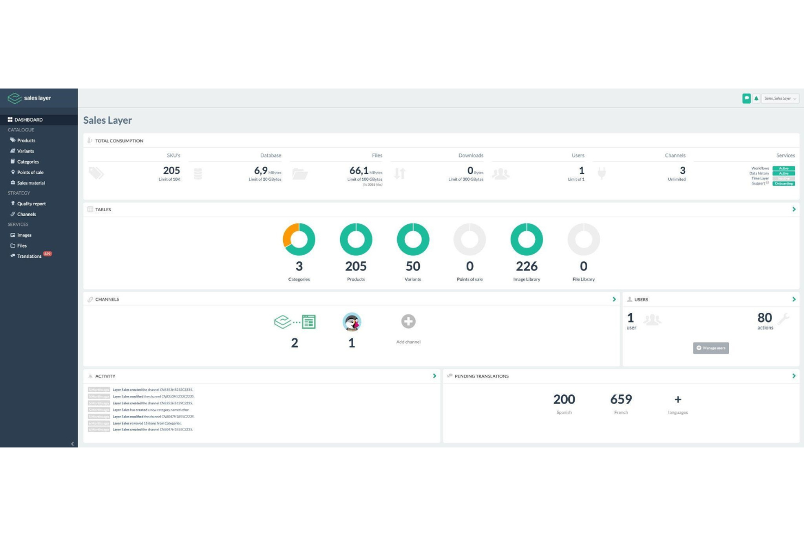Open Categories in the sidebar
Screen dimensions: 804x536
[x=27, y=162]
